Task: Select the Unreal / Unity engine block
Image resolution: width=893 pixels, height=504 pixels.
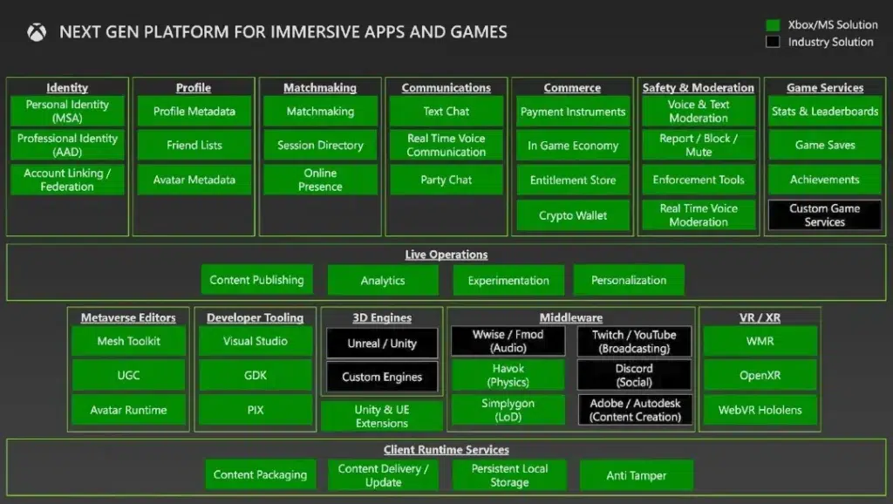Action: point(382,343)
